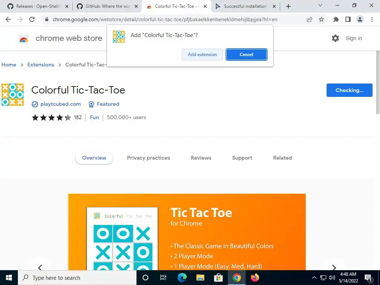Open a new browser tab
Image resolution: width=380 pixels, height=285 pixels.
(x=288, y=6)
